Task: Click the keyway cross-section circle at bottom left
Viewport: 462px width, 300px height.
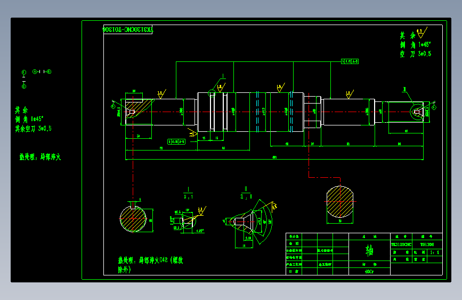Action: coord(133,218)
